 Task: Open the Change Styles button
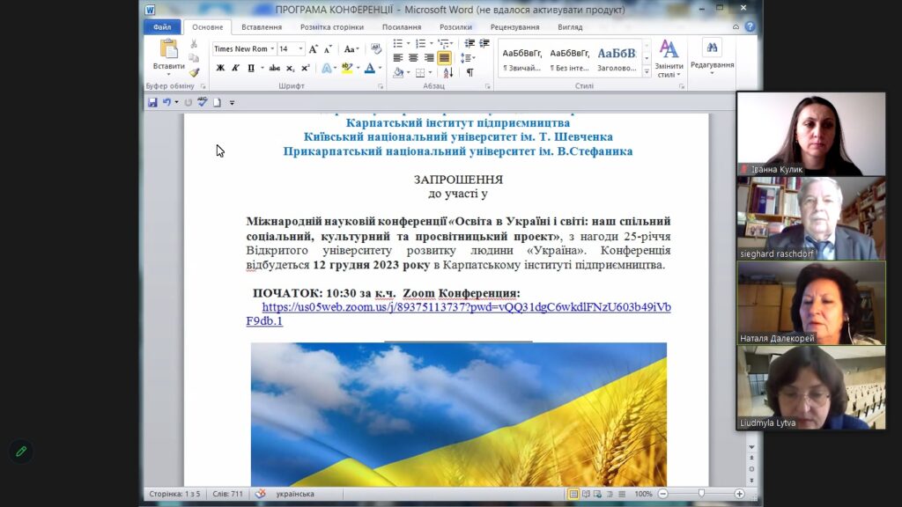pos(669,57)
